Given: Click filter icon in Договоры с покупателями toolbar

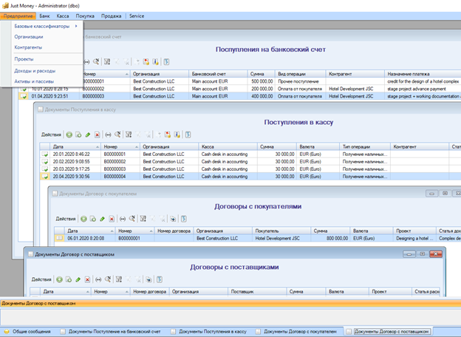Looking at the screenshot, I should pyautogui.click(x=143, y=219).
